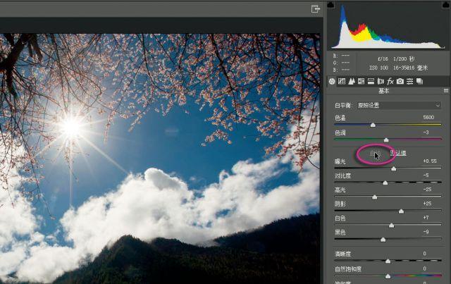The height and width of the screenshot is (284, 451).
Task: Click the 清晰度 clarity label
Action: [343, 254]
